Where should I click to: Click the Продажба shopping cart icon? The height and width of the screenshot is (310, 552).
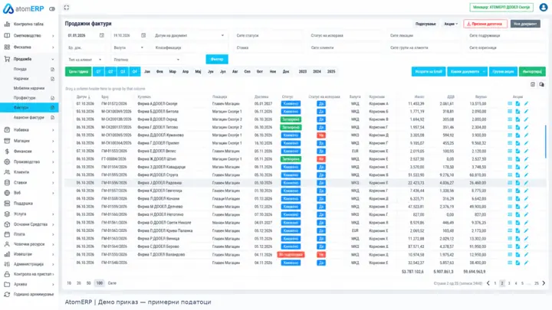7,59
